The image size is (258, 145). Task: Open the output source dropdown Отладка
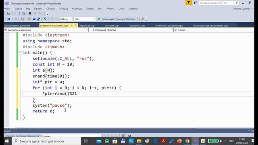pyautogui.click(x=71, y=136)
